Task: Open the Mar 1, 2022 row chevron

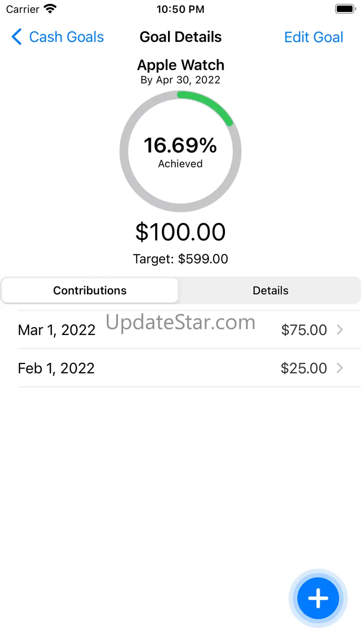Action: pyautogui.click(x=340, y=330)
